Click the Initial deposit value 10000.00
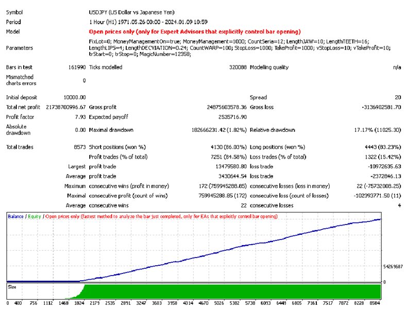Viewport: 406px width, 309px height. tap(75, 97)
